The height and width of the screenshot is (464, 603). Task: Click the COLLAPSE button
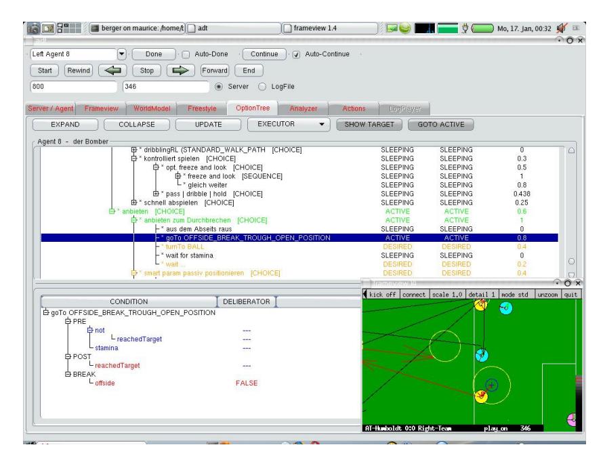pos(136,125)
